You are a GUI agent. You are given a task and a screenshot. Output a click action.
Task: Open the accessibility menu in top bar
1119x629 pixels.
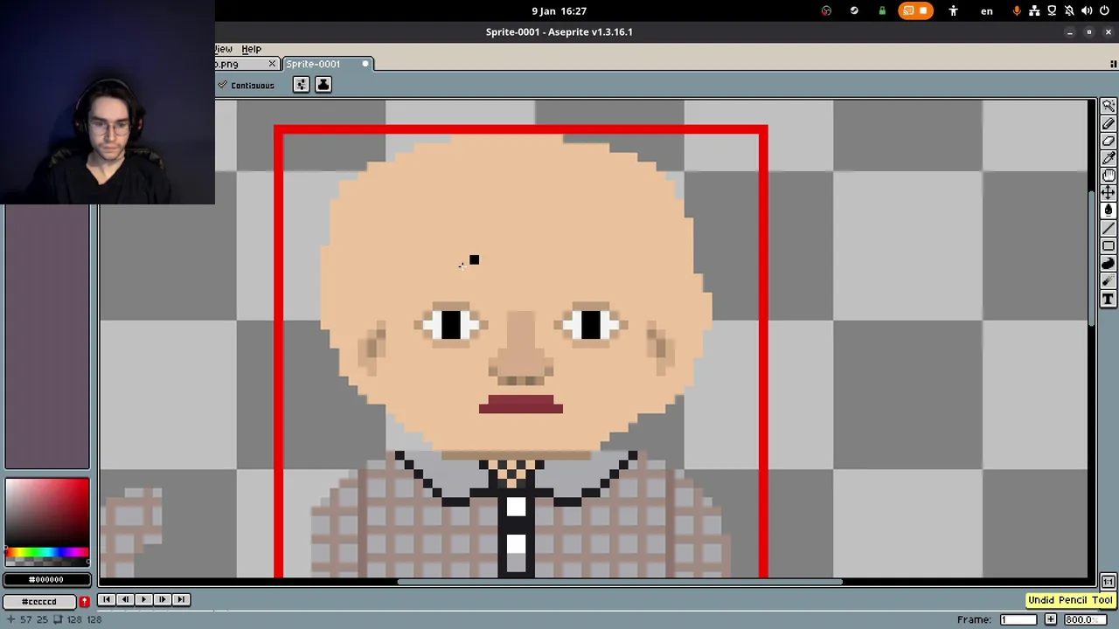point(953,10)
